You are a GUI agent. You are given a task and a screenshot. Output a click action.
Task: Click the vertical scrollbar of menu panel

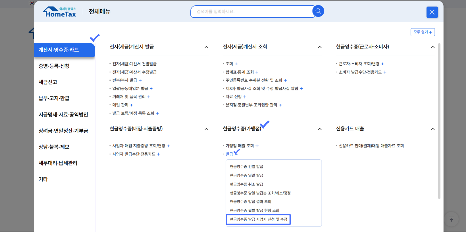pos(439,121)
